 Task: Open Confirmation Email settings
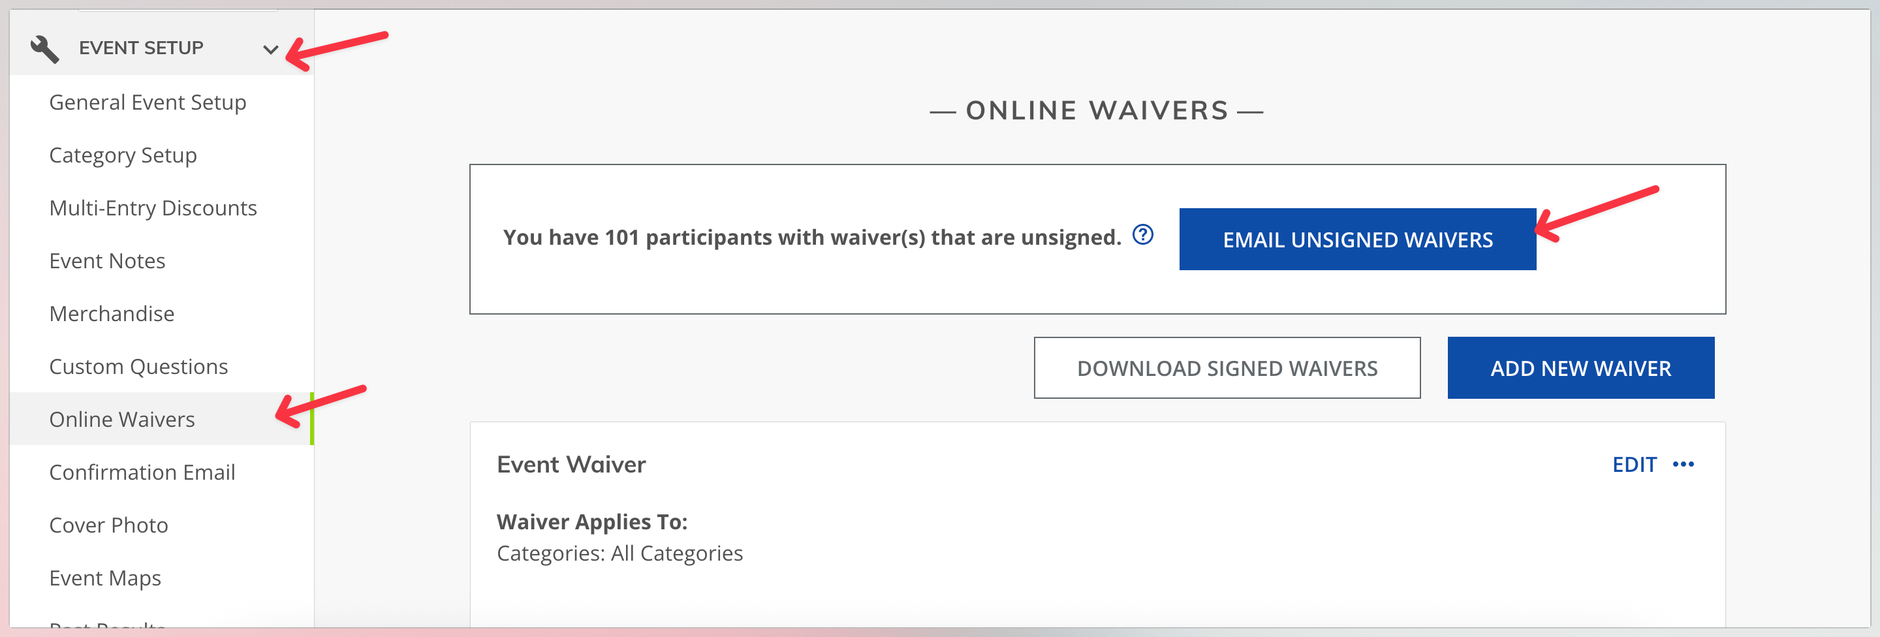(x=142, y=471)
